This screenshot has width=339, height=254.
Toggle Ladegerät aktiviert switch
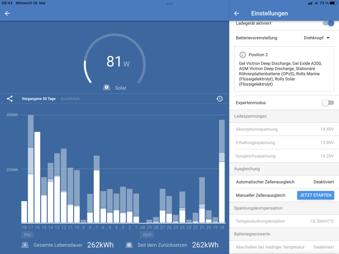tap(328, 23)
